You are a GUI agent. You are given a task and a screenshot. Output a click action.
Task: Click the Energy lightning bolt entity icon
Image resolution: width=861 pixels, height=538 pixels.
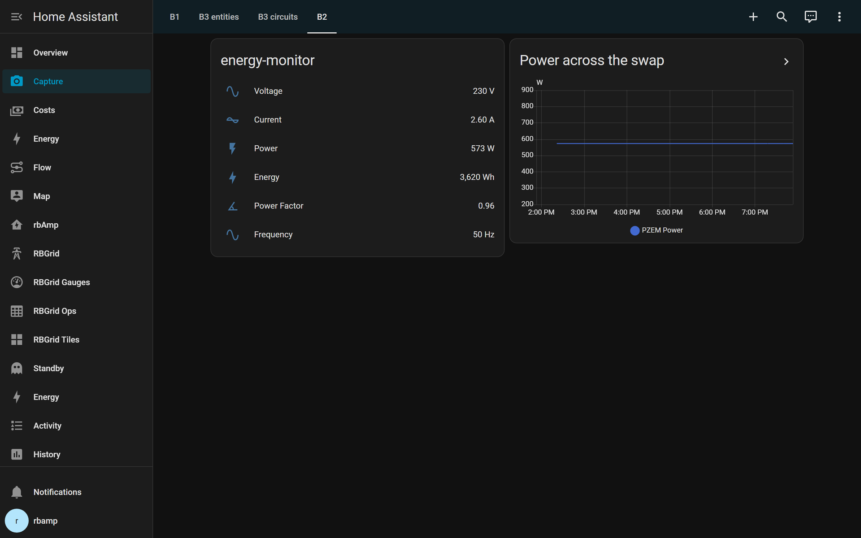[x=232, y=177]
